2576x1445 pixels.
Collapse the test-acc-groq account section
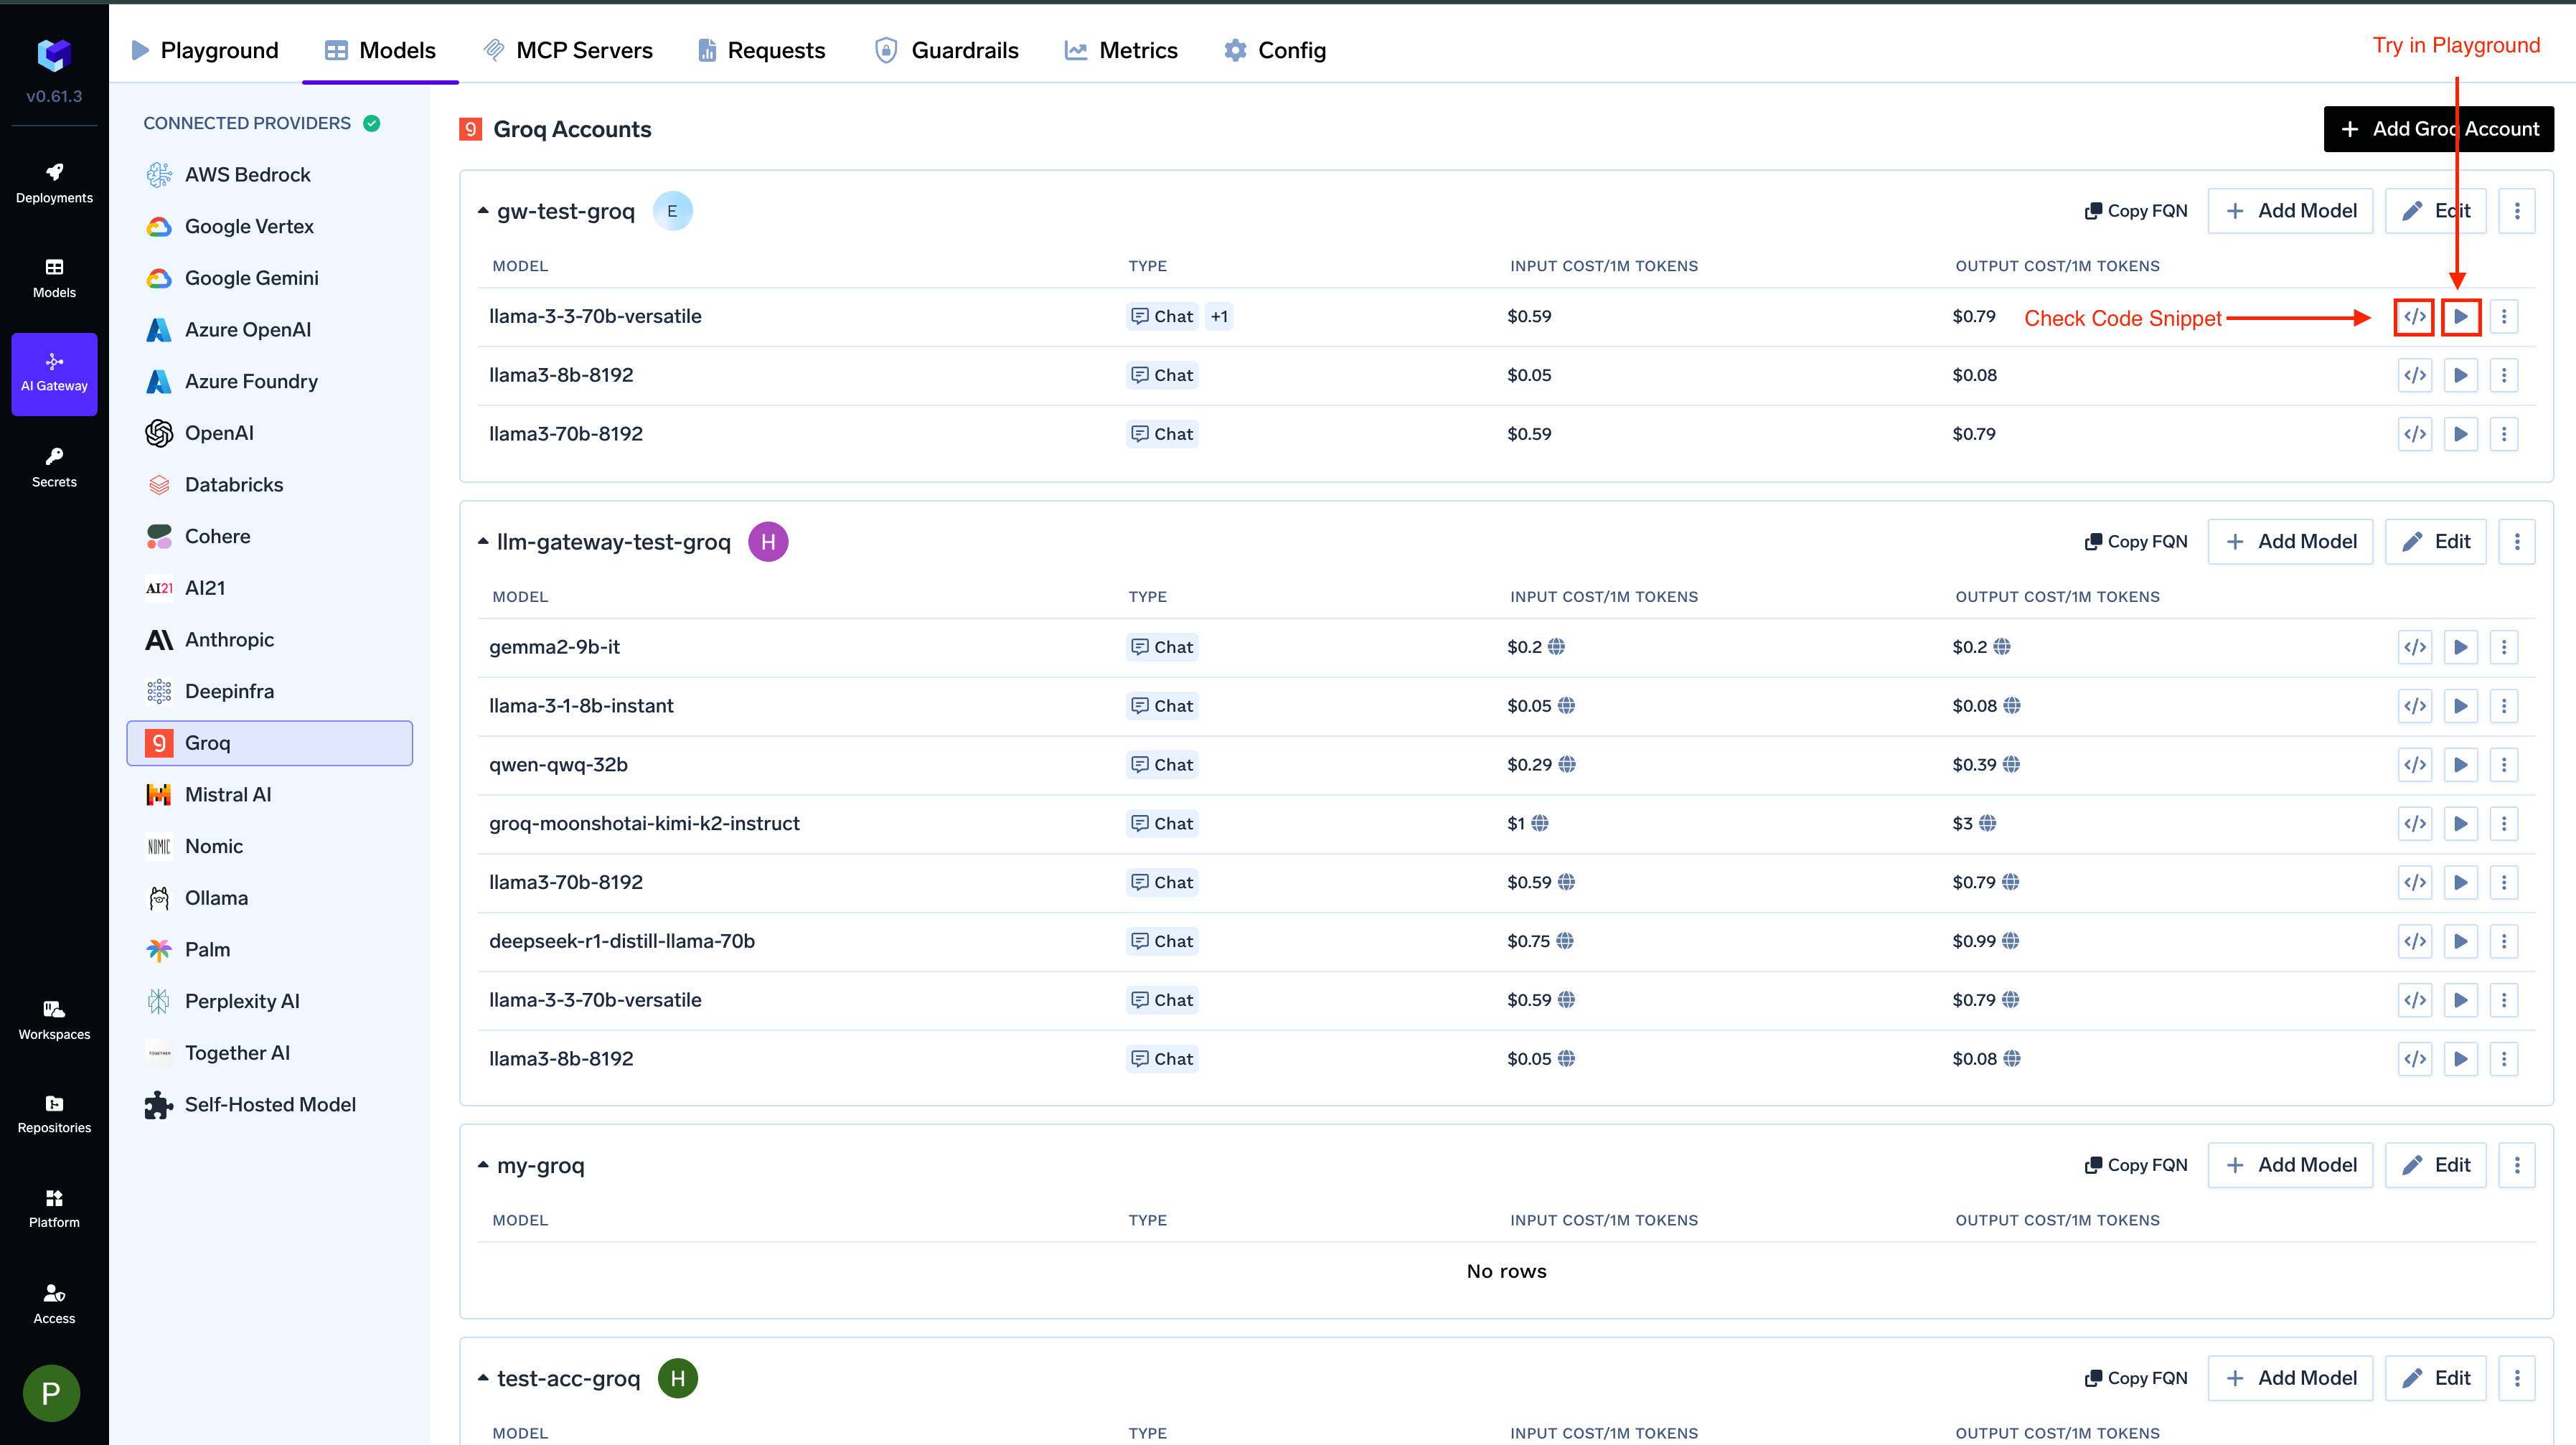coord(483,1378)
